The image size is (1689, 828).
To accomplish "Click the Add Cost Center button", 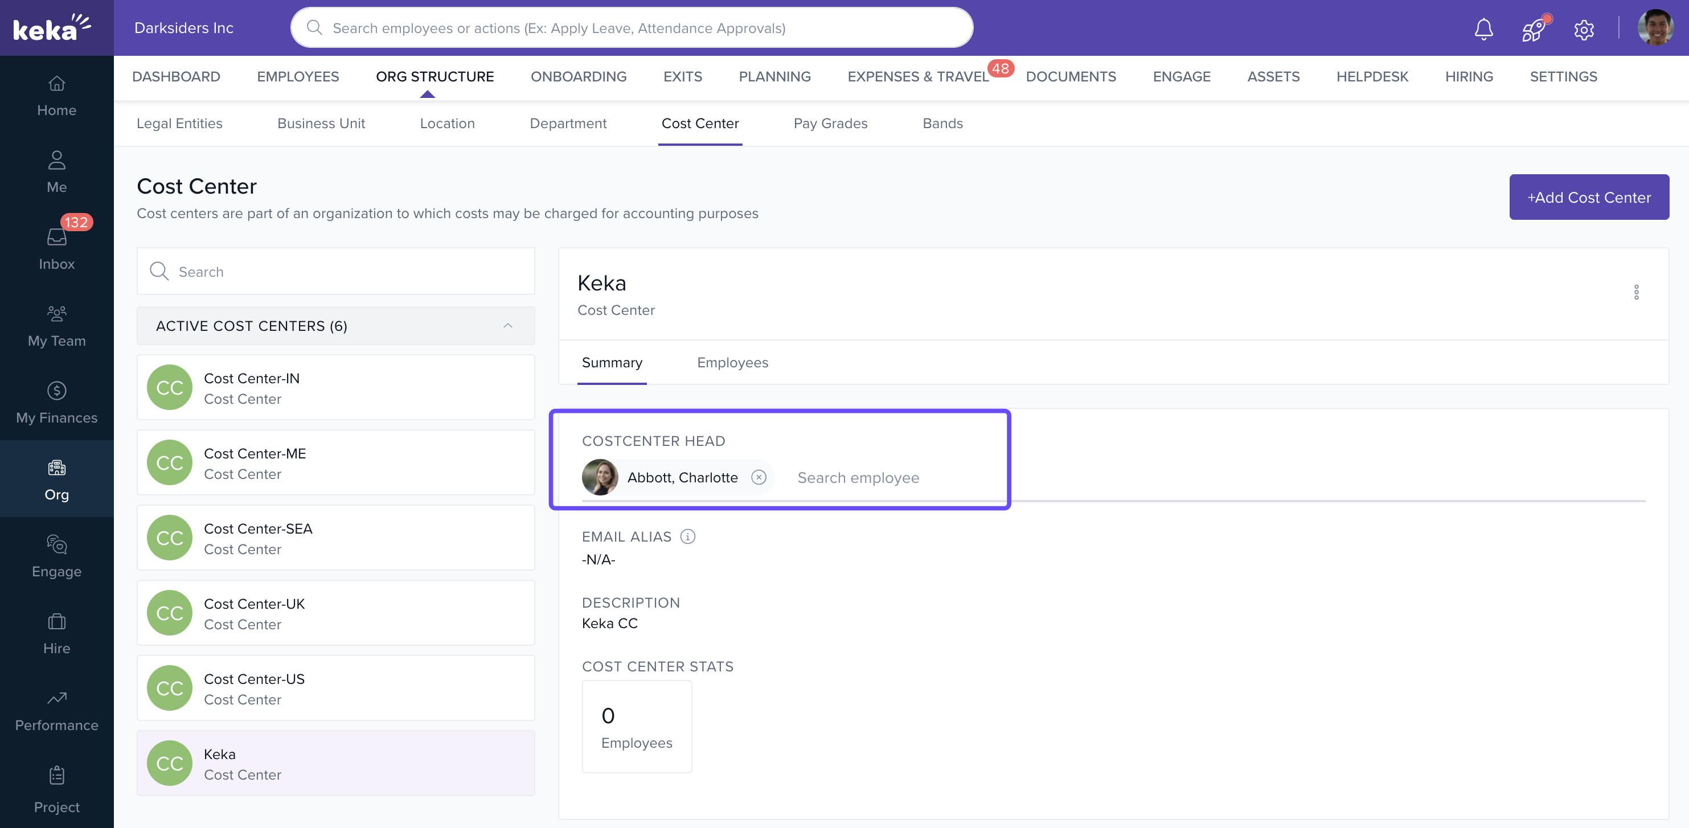I will point(1588,196).
